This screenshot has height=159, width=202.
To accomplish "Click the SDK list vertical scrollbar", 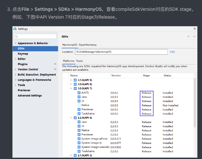I will 194,103.
